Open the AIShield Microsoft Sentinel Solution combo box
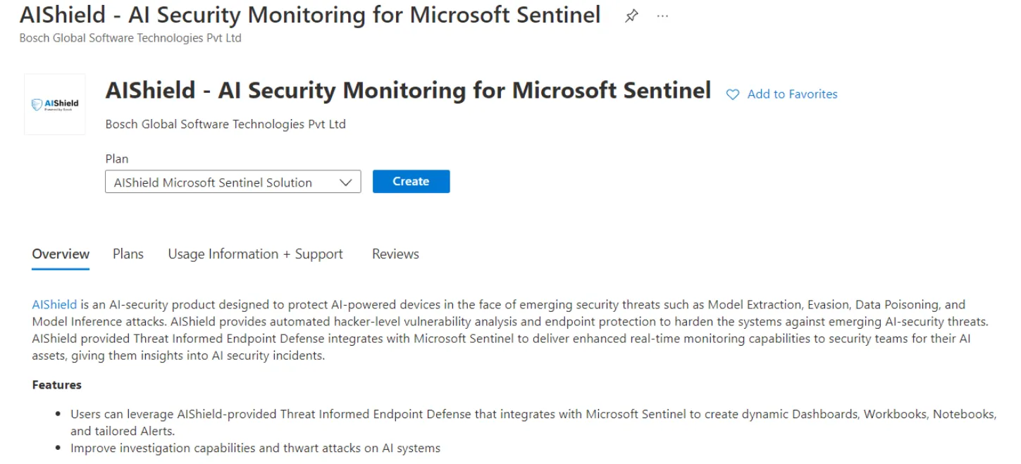Viewport: 1021px width, 464px height. pyautogui.click(x=233, y=182)
